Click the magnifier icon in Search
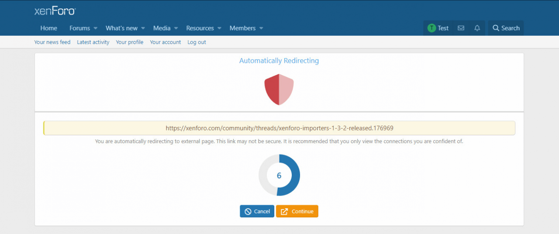The height and width of the screenshot is (234, 559). pos(496,28)
